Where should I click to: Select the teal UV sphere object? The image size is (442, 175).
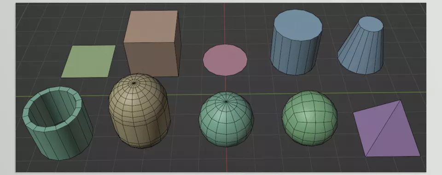pyautogui.click(x=226, y=119)
